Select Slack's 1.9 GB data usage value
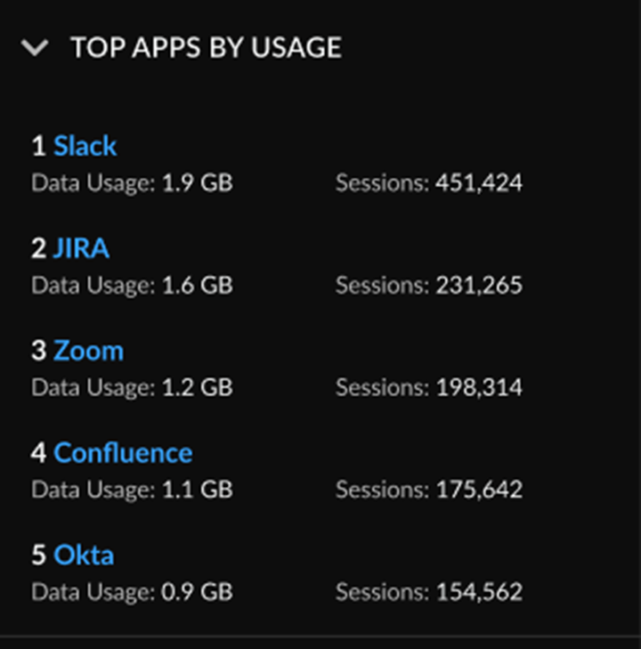Viewport: 641px width, 649px height. tap(197, 183)
